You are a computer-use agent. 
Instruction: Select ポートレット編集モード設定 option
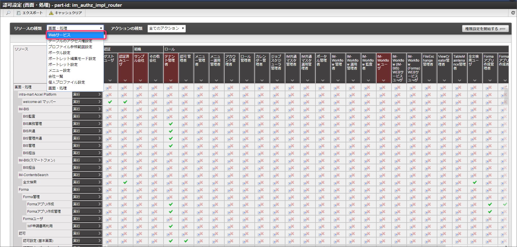(x=75, y=59)
